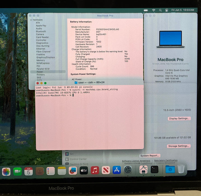The width and height of the screenshot is (201, 196).
Task: Open the Downloads folder in the Dock
Action: [x=170, y=169]
